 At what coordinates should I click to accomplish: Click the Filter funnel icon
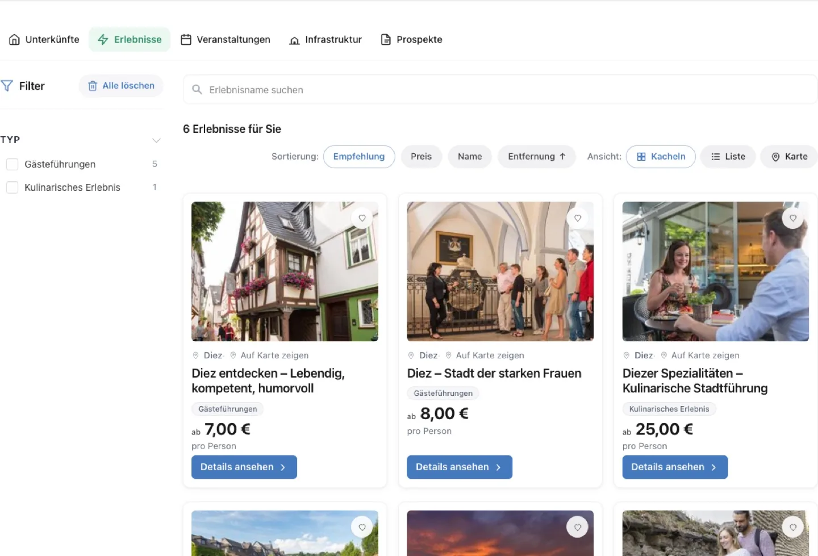click(x=7, y=86)
